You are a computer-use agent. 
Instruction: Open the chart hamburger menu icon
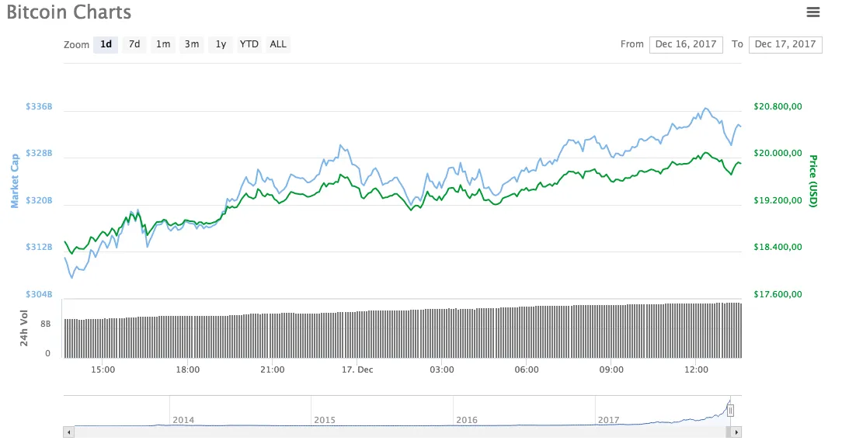coord(813,12)
